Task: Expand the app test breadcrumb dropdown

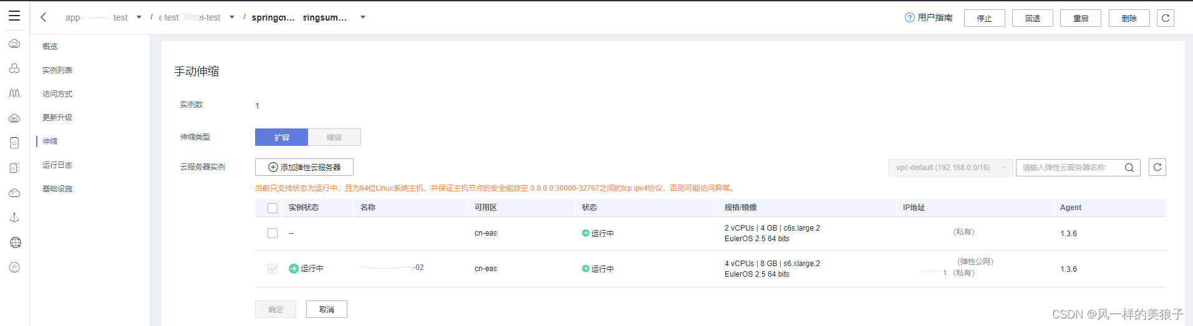Action: coord(139,17)
